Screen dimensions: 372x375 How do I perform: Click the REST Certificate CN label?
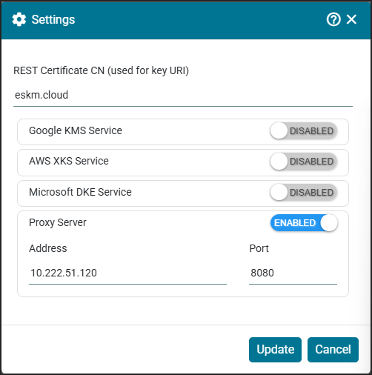click(101, 70)
